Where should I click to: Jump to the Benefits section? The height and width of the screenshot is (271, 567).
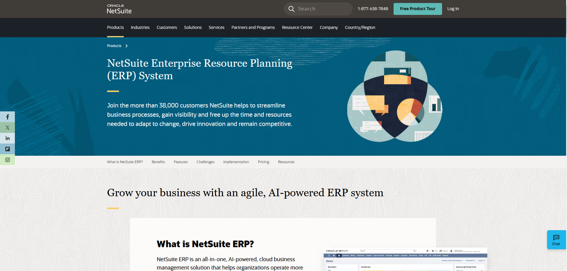pos(158,162)
